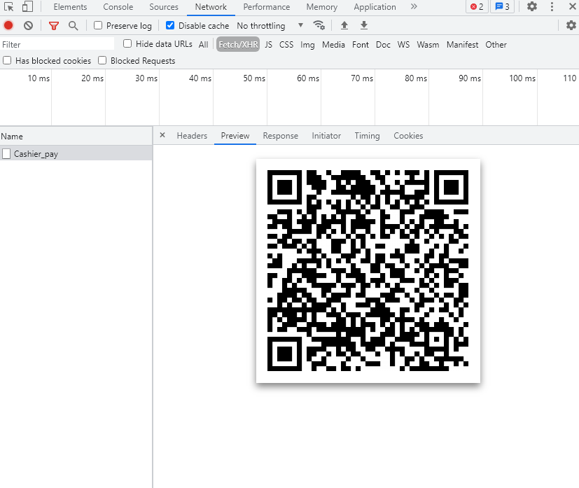Open the Memory panel

pyautogui.click(x=321, y=6)
